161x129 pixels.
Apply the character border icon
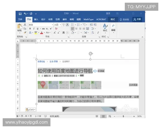pos(67,25)
